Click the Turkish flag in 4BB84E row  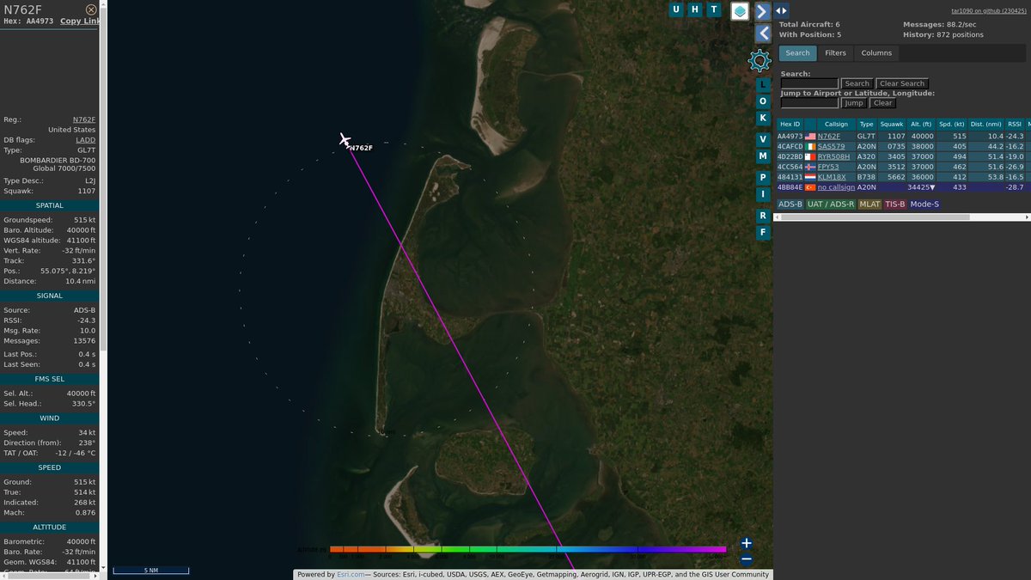point(810,186)
